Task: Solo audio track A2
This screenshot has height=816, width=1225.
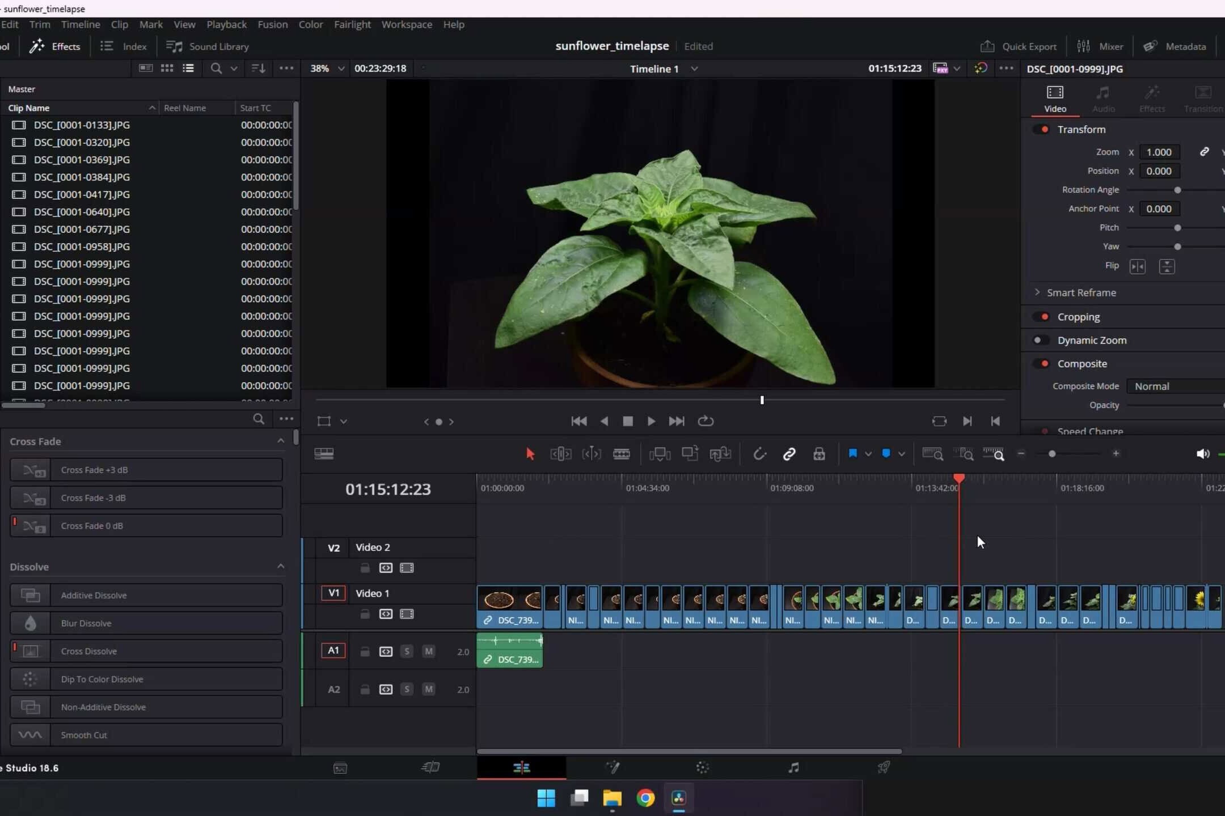Action: [407, 689]
